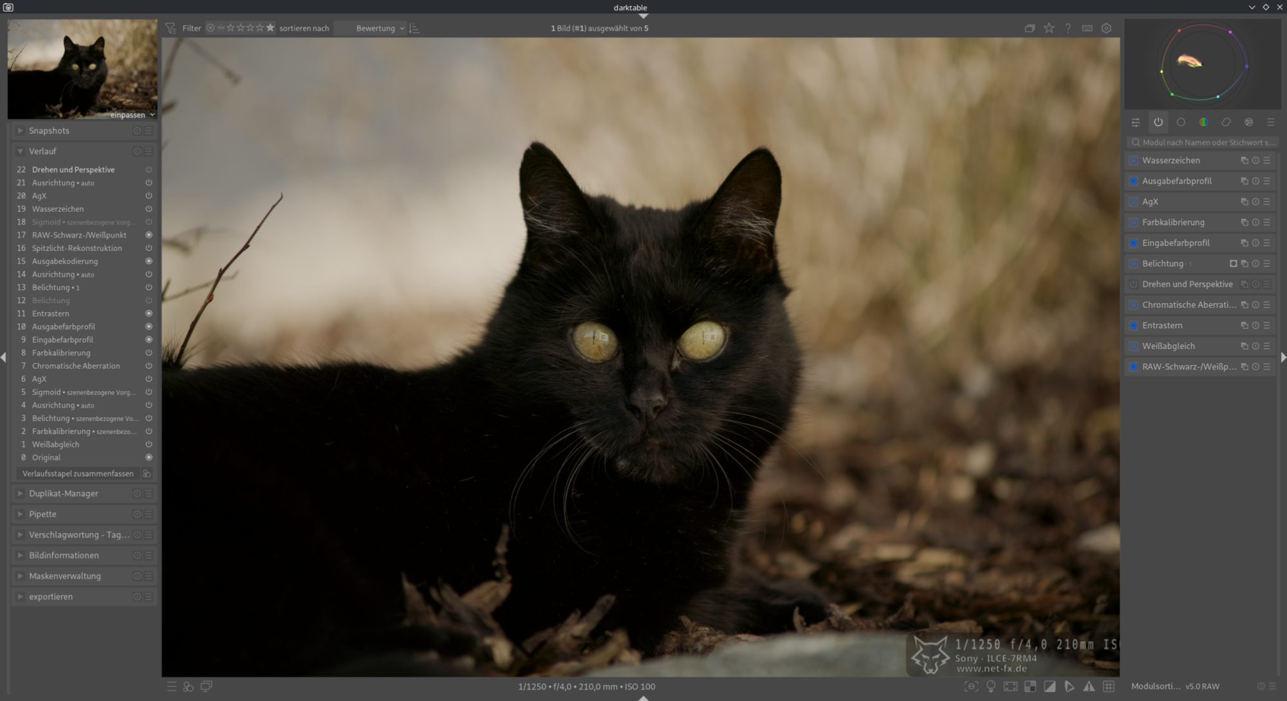1287x701 pixels.
Task: Open the presets menu of the Belichtung module
Action: 1266,263
